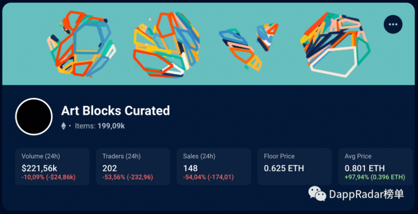
Task: Open the first generative artwork on the left
Action: pyautogui.click(x=82, y=44)
